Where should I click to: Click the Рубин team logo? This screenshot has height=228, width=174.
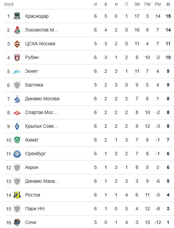(17, 57)
